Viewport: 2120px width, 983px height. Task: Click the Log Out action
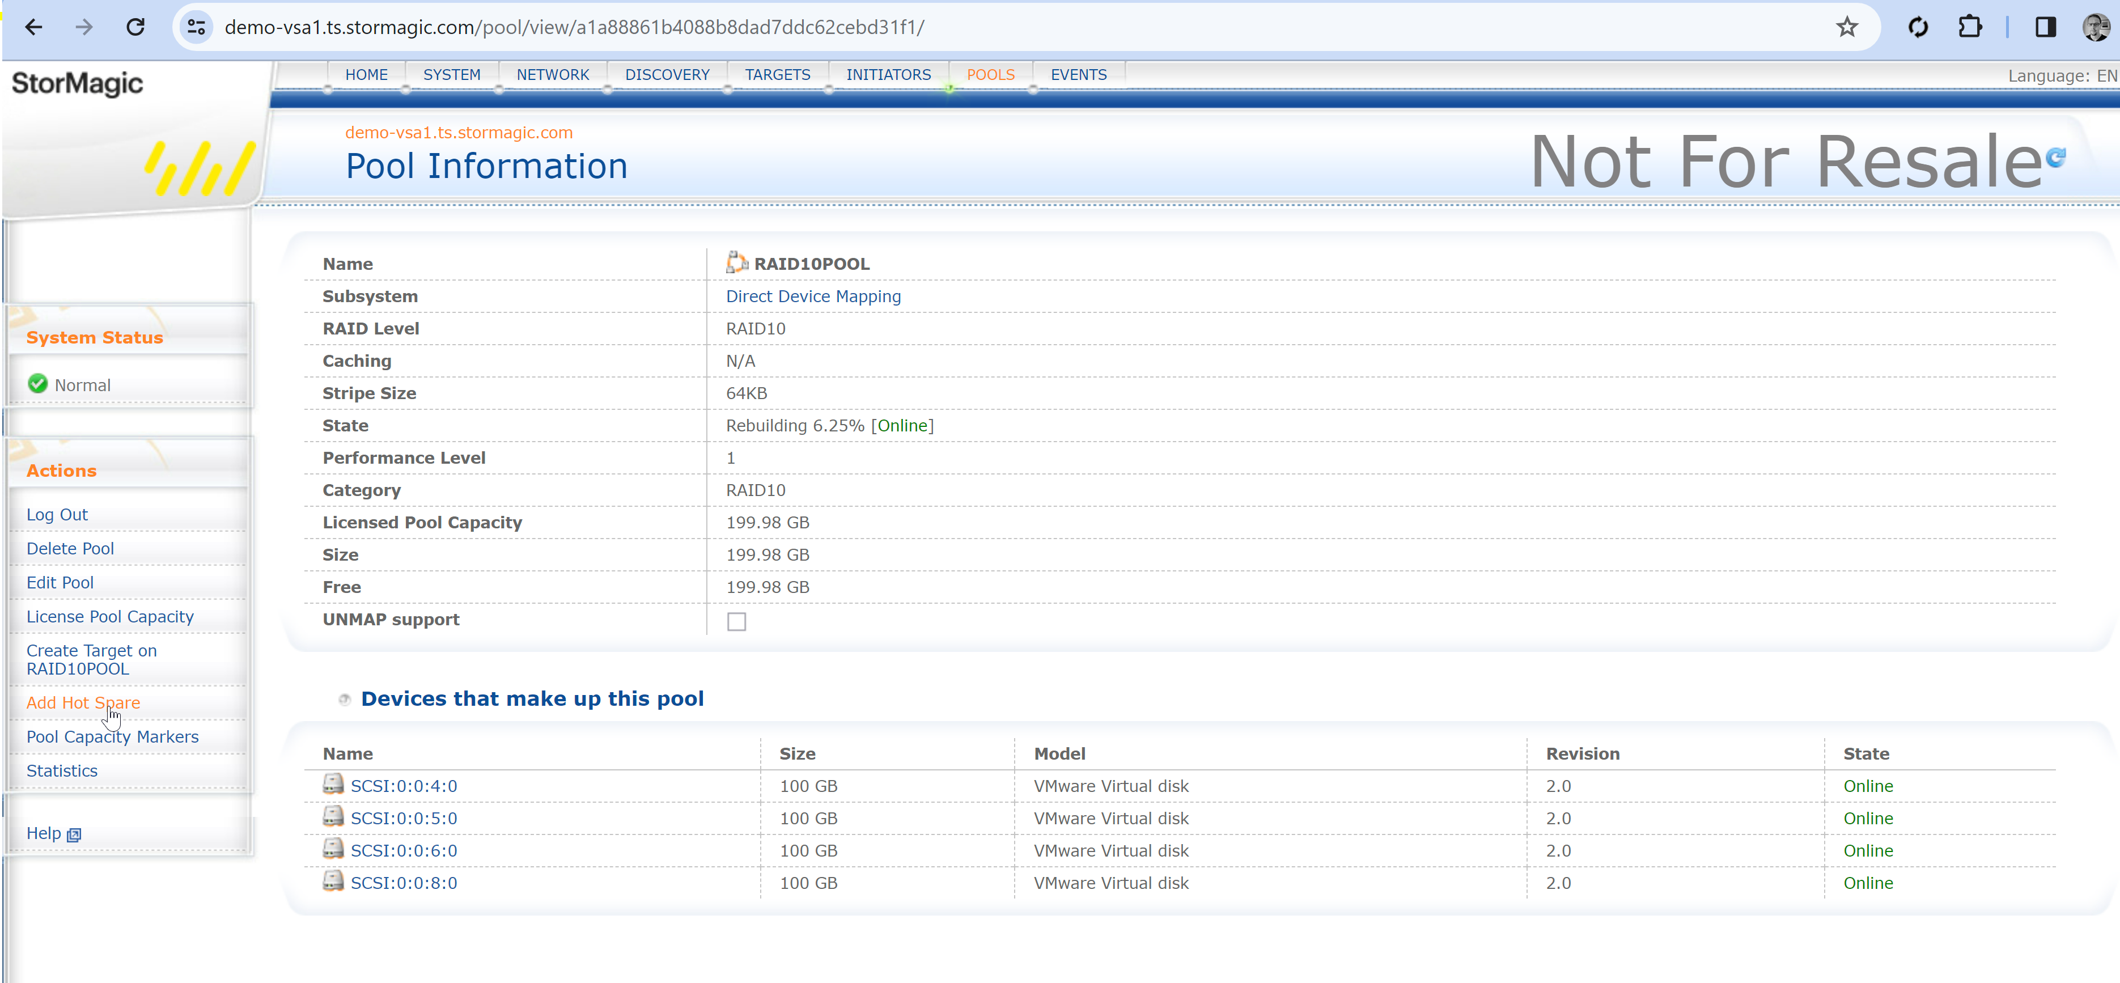tap(57, 515)
